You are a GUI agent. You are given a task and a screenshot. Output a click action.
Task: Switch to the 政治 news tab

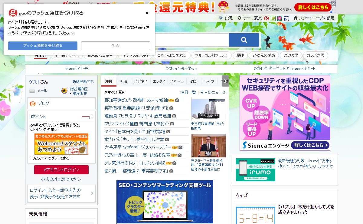(x=194, y=81)
